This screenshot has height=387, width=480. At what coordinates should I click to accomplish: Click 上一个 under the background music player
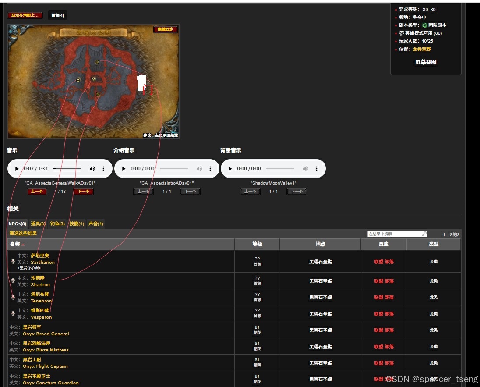point(250,192)
